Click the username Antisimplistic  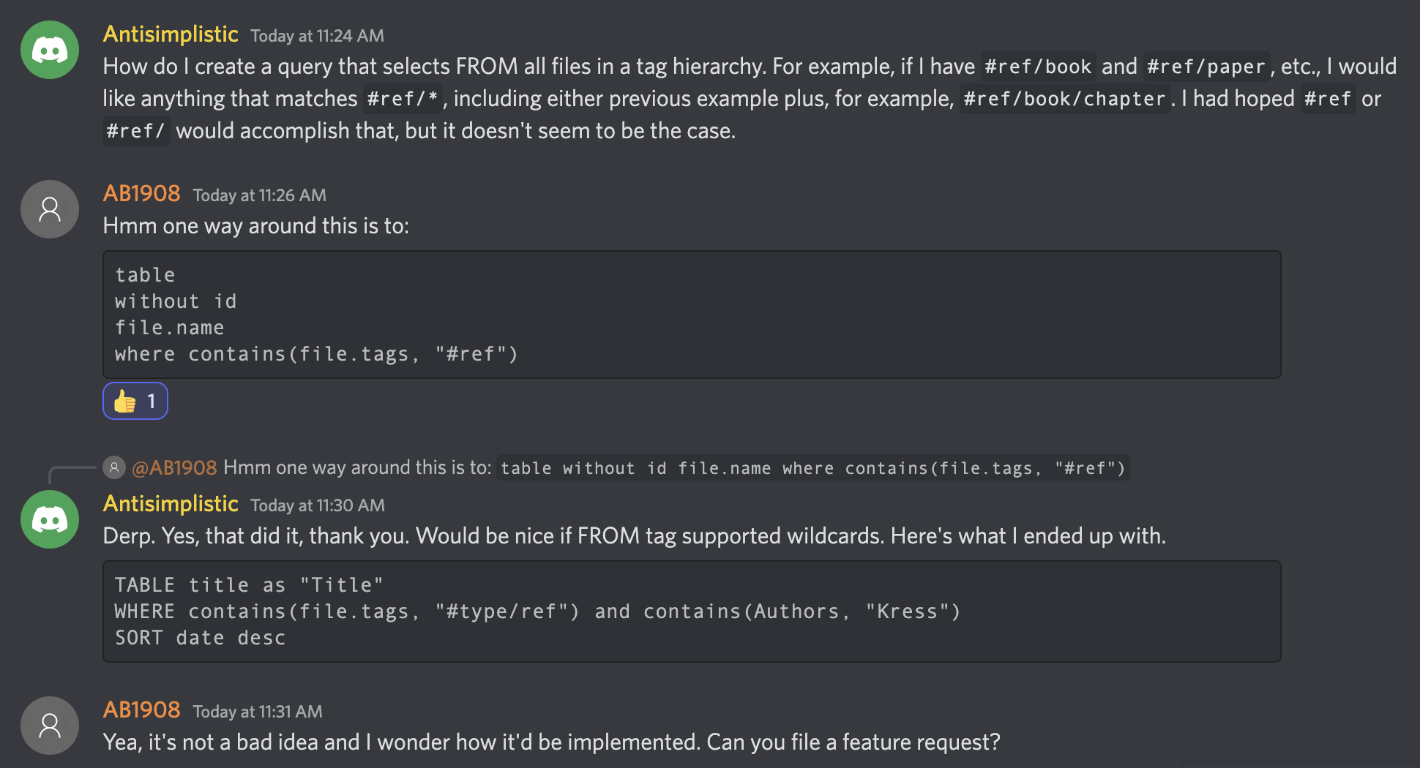point(170,34)
